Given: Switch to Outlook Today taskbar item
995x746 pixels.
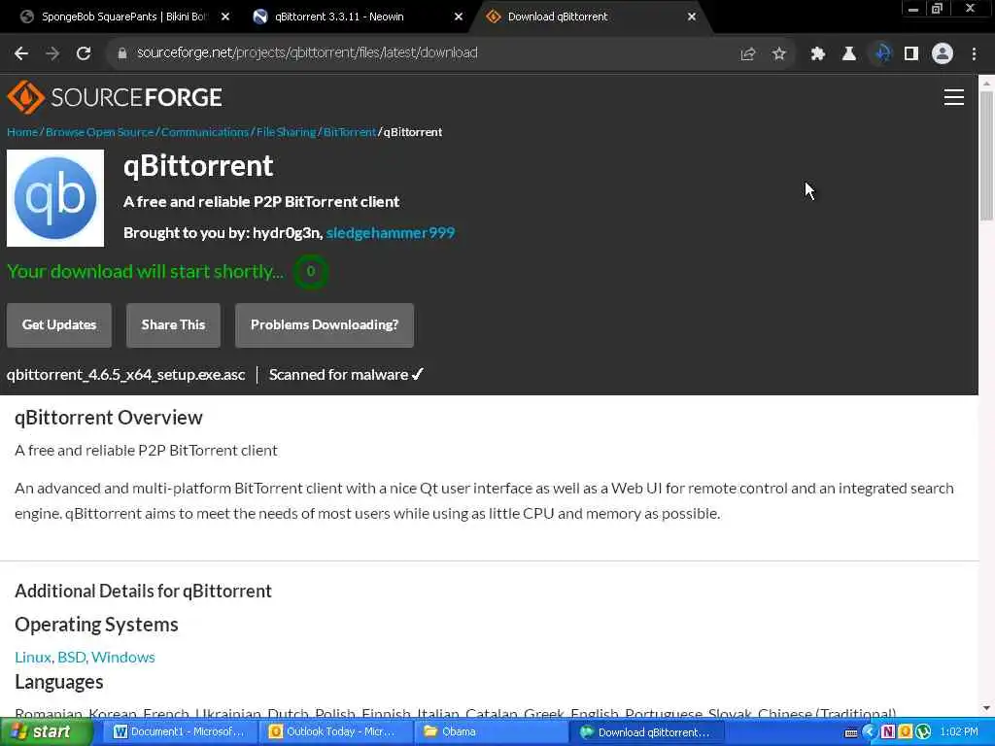Looking at the screenshot, I should [335, 732].
